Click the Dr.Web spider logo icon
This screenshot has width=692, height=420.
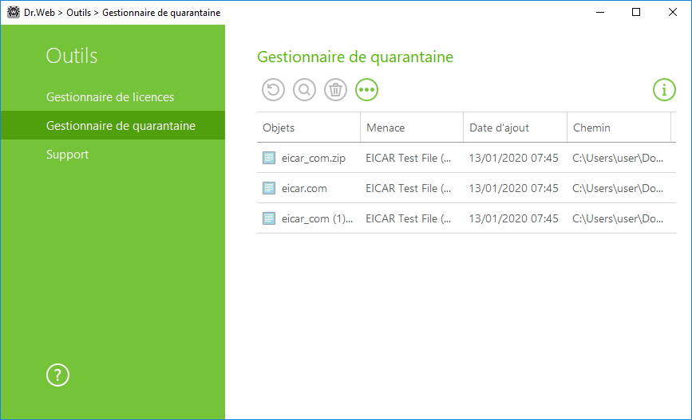pyautogui.click(x=14, y=12)
